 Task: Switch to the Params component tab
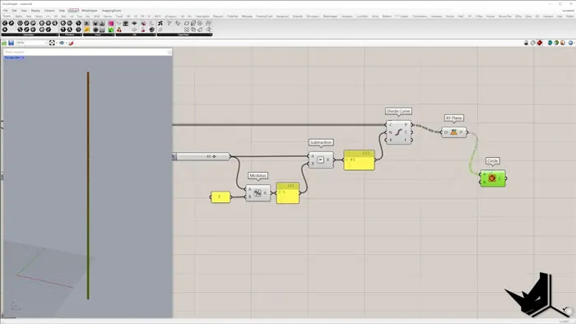click(7, 16)
